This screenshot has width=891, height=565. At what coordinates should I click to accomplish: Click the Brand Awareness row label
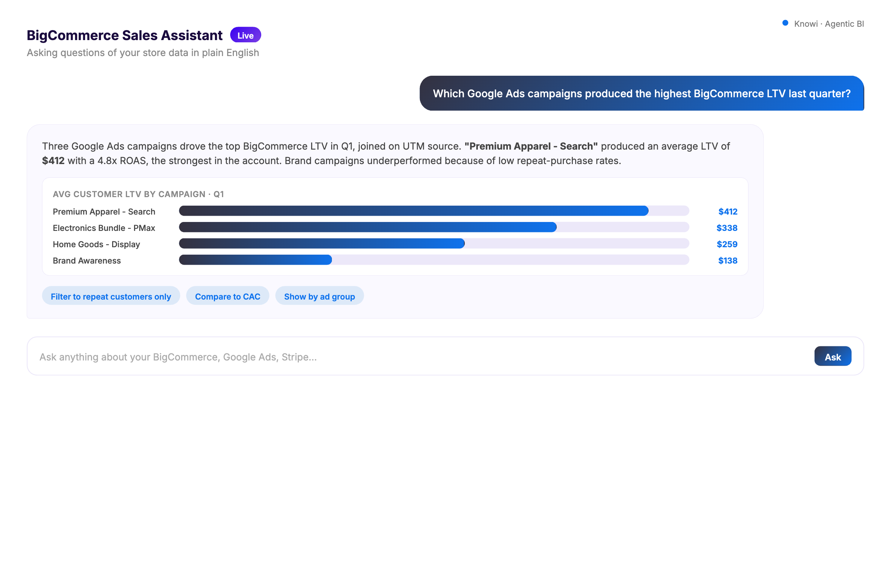(x=87, y=261)
